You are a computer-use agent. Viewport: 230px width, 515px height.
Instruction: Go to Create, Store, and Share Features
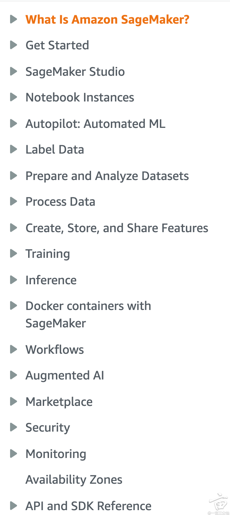117,228
